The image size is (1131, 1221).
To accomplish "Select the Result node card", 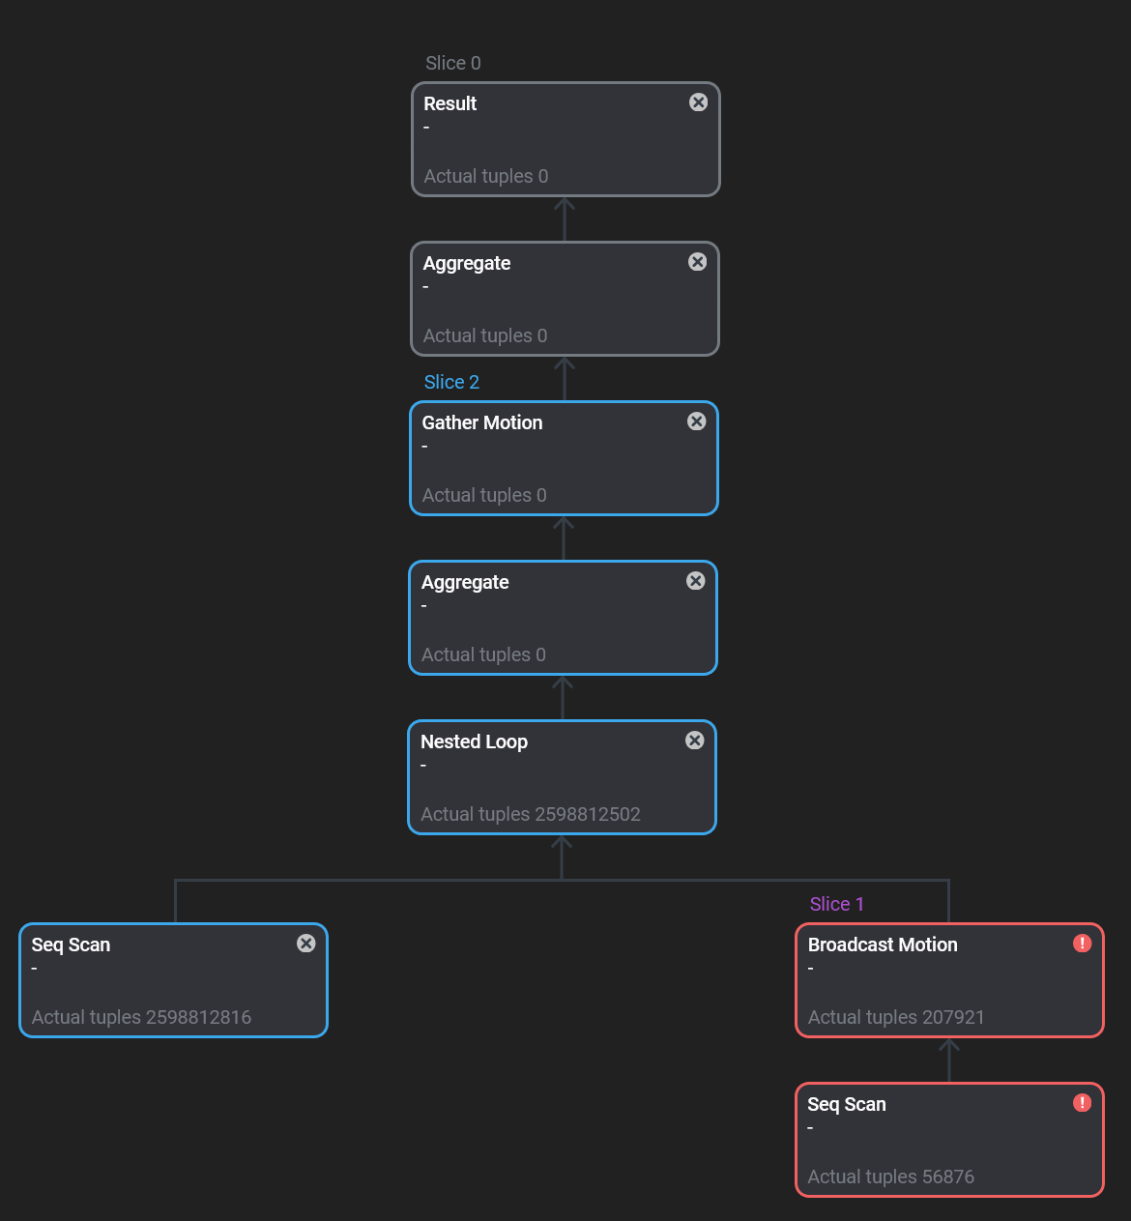I will (565, 139).
